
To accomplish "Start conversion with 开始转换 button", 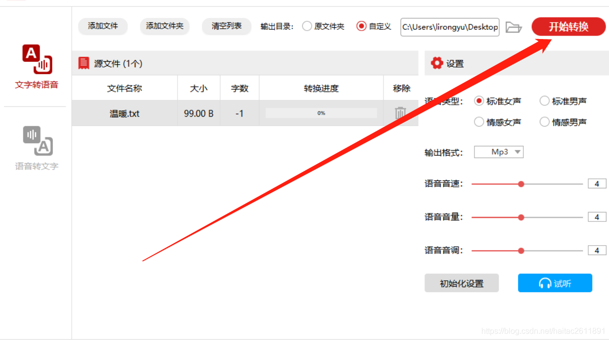I will [x=568, y=27].
